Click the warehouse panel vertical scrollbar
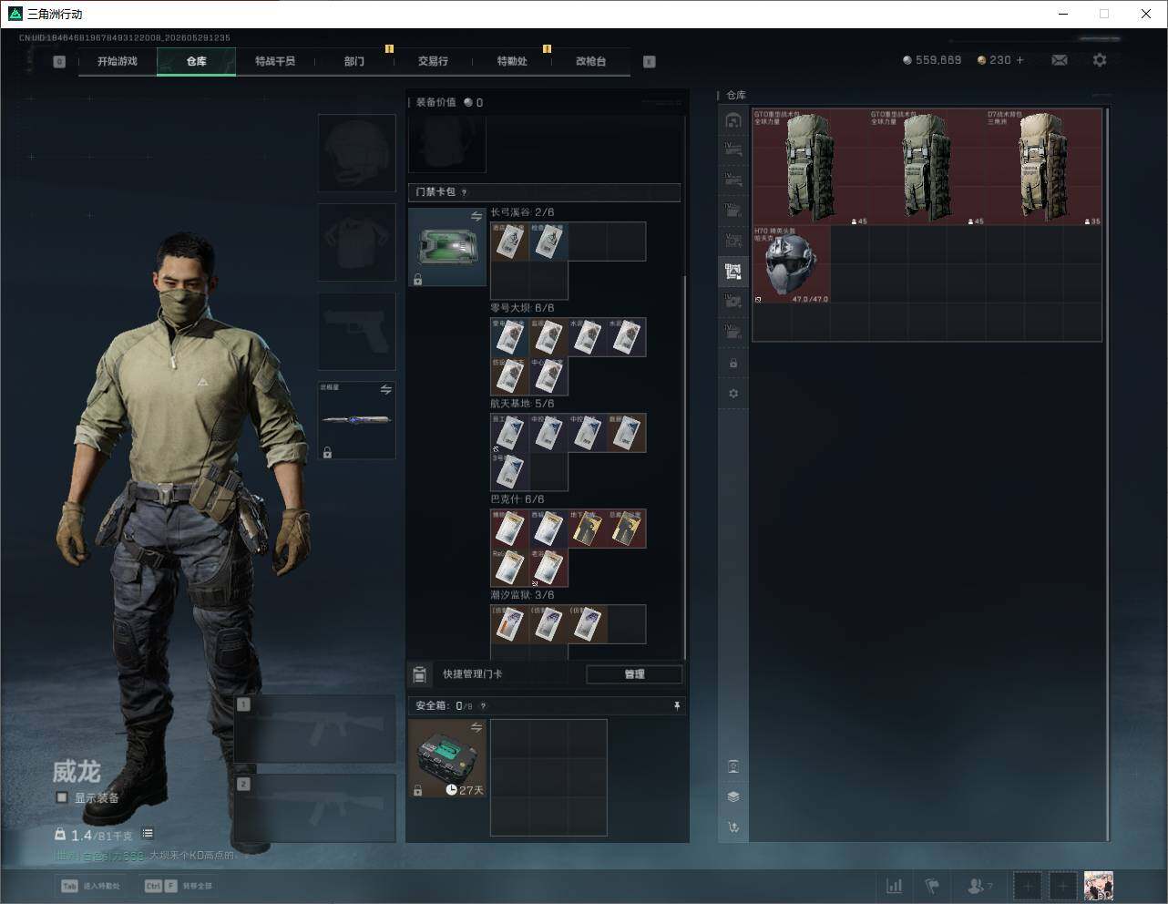 [1108, 474]
